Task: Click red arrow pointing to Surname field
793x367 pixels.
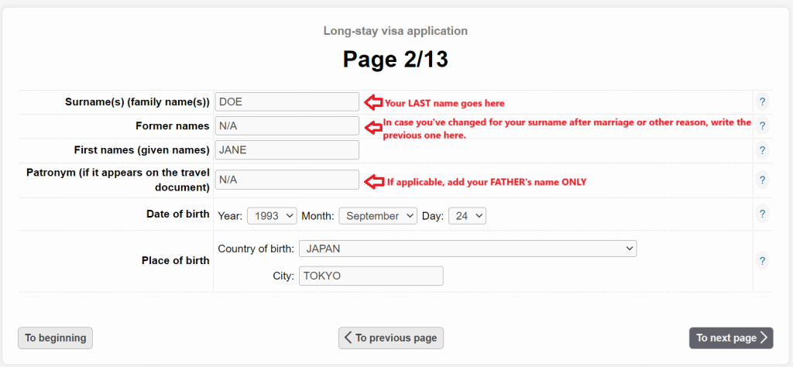Action: pyautogui.click(x=374, y=101)
